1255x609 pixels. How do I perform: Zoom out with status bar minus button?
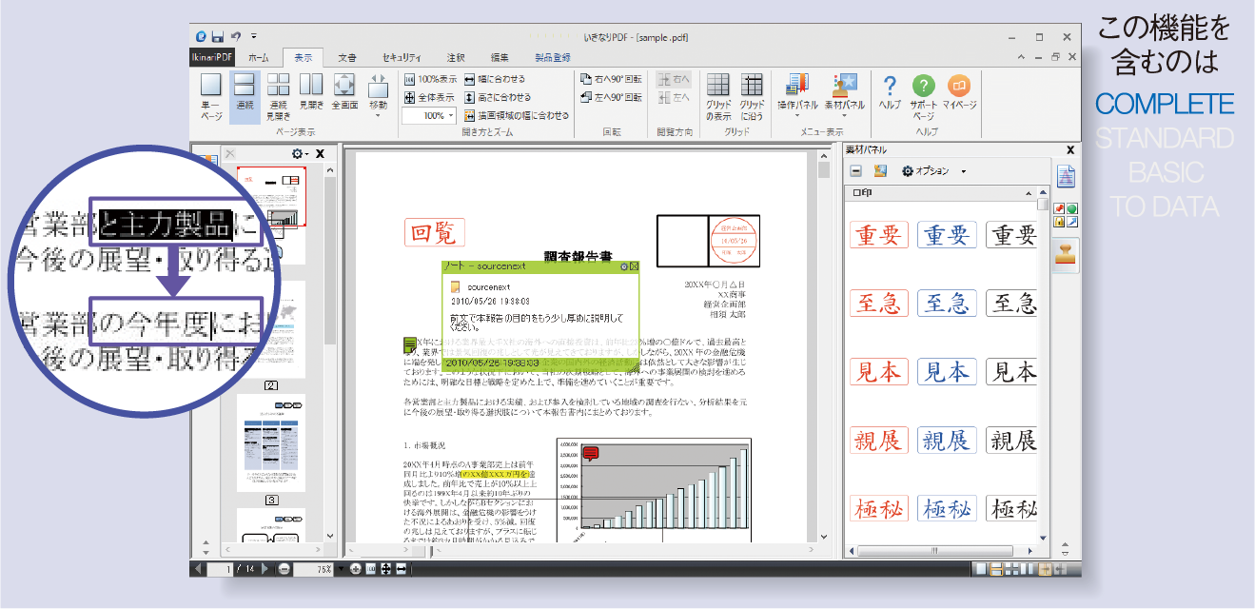pos(284,569)
